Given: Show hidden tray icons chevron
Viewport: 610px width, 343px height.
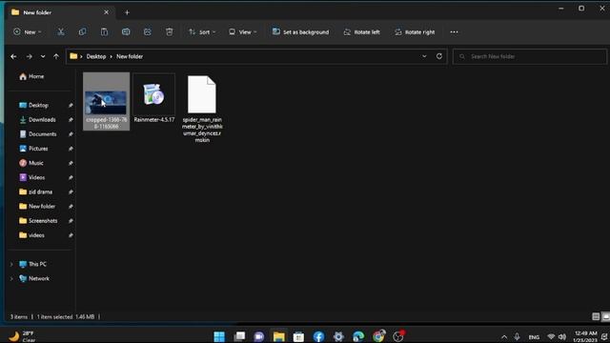Looking at the screenshot, I should pos(504,336).
